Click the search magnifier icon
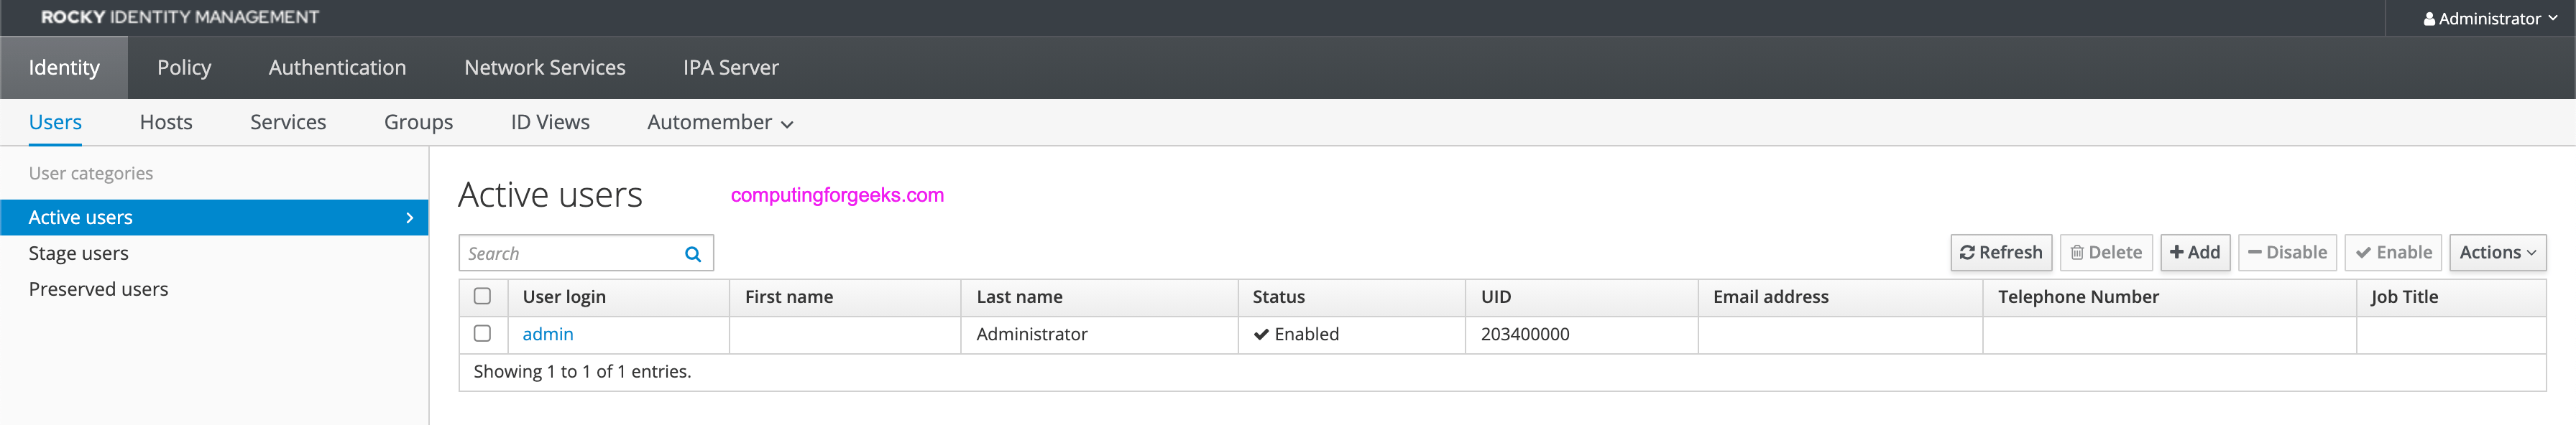The image size is (2576, 425). 692,253
